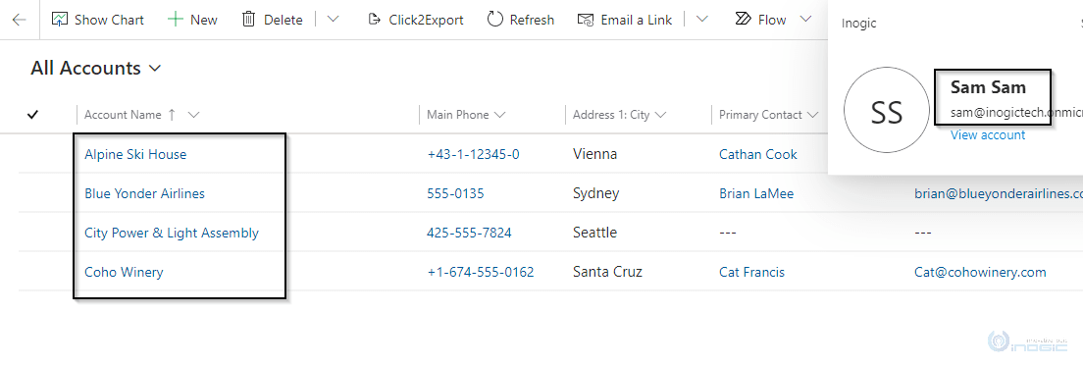Click the Inogic organization label

(858, 24)
